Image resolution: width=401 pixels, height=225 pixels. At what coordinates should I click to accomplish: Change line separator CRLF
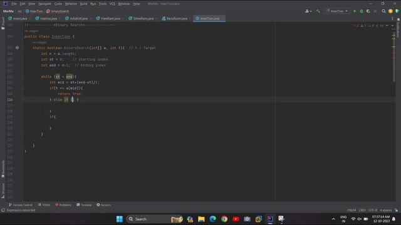click(x=362, y=210)
